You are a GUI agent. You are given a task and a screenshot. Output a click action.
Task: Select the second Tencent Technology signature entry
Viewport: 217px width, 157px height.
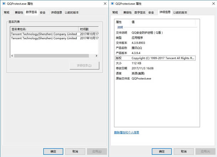click(44, 38)
